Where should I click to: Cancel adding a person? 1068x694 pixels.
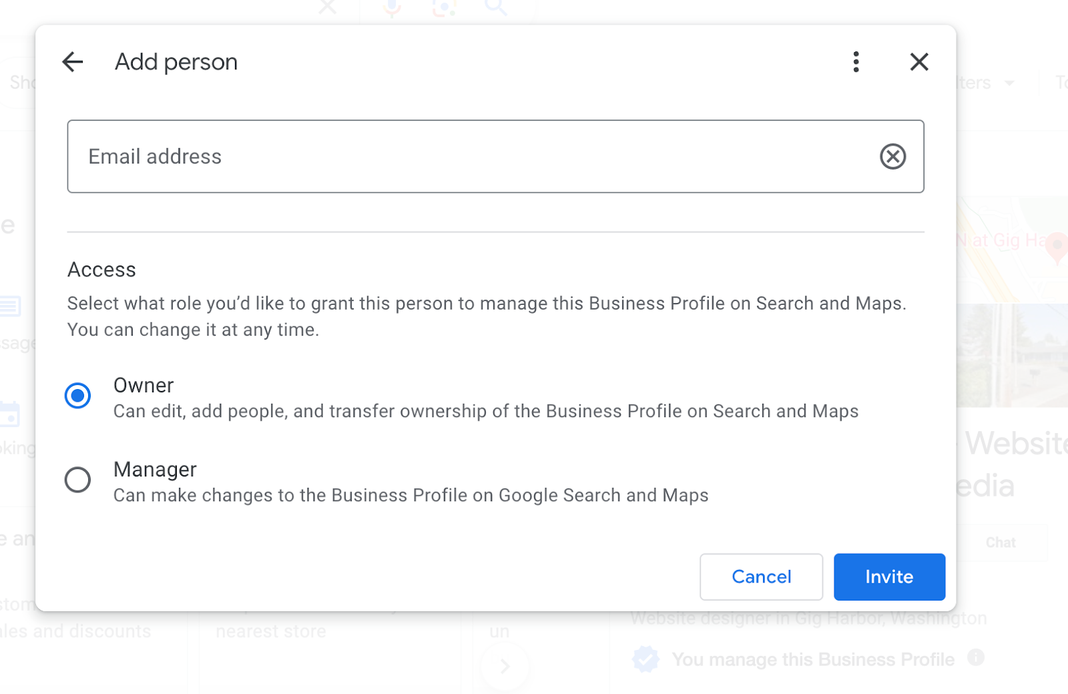[761, 577]
